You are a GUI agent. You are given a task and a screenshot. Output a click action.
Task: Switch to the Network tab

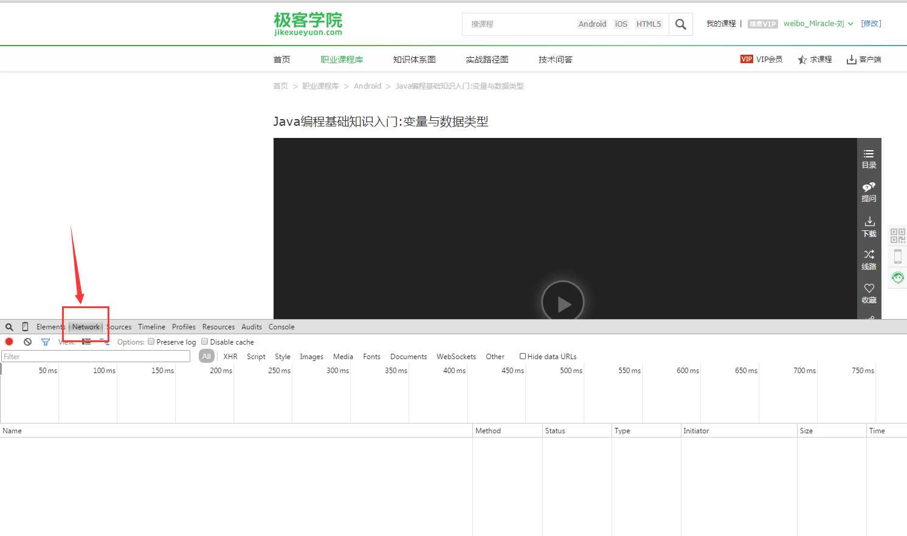pyautogui.click(x=86, y=327)
